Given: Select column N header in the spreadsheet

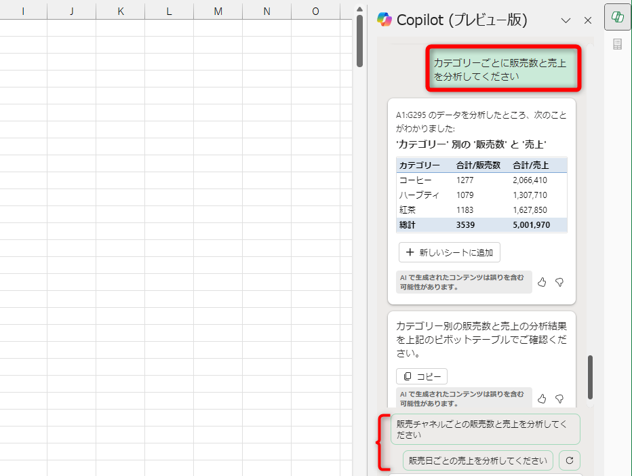Looking at the screenshot, I should 266,11.
